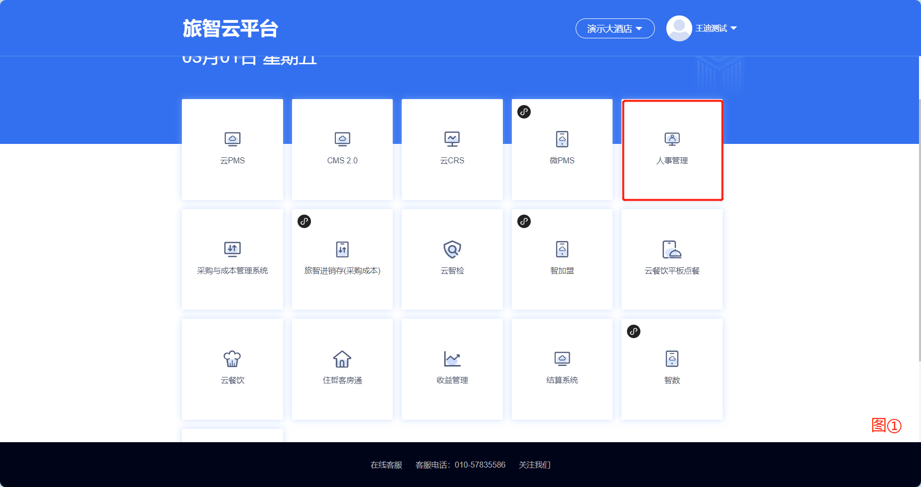Click 关注我们 in the footer

tap(534, 465)
